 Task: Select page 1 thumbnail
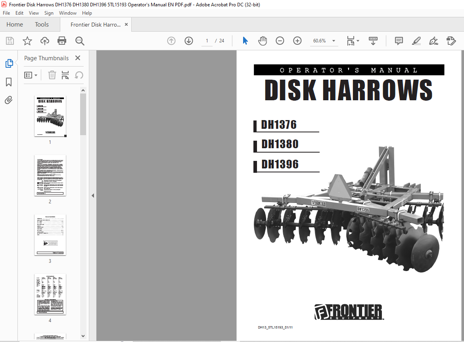point(50,116)
